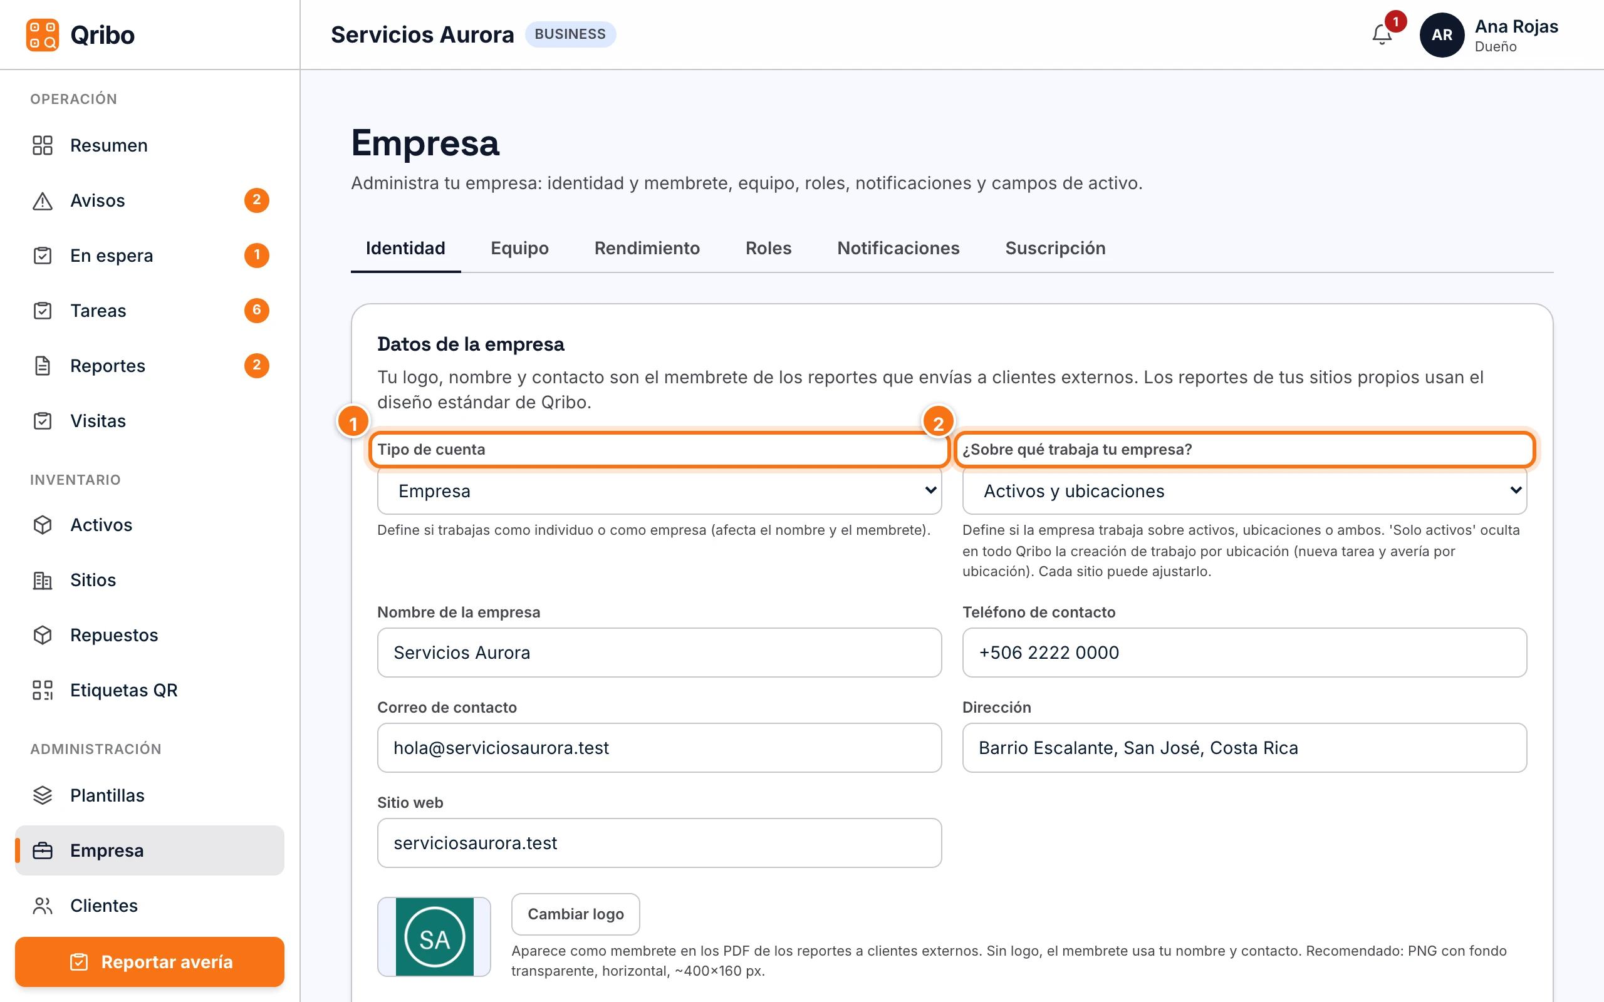Click the Datos de la empresa heading
Image resolution: width=1604 pixels, height=1002 pixels.
[x=471, y=344]
